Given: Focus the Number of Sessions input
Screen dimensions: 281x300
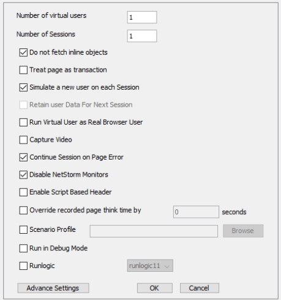Looking at the screenshot, I should [142, 36].
